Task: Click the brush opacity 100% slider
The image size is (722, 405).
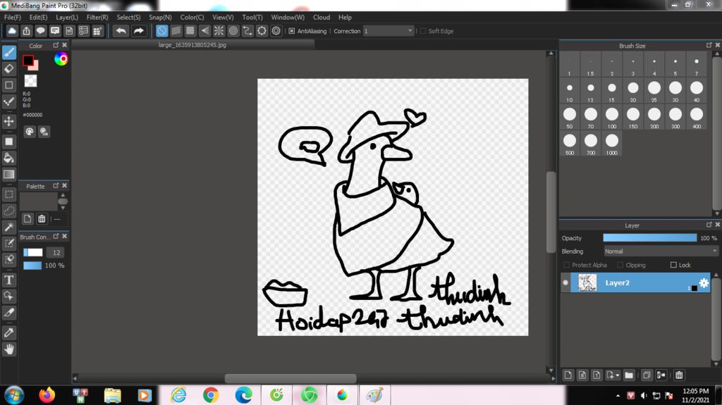Action: pyautogui.click(x=32, y=266)
